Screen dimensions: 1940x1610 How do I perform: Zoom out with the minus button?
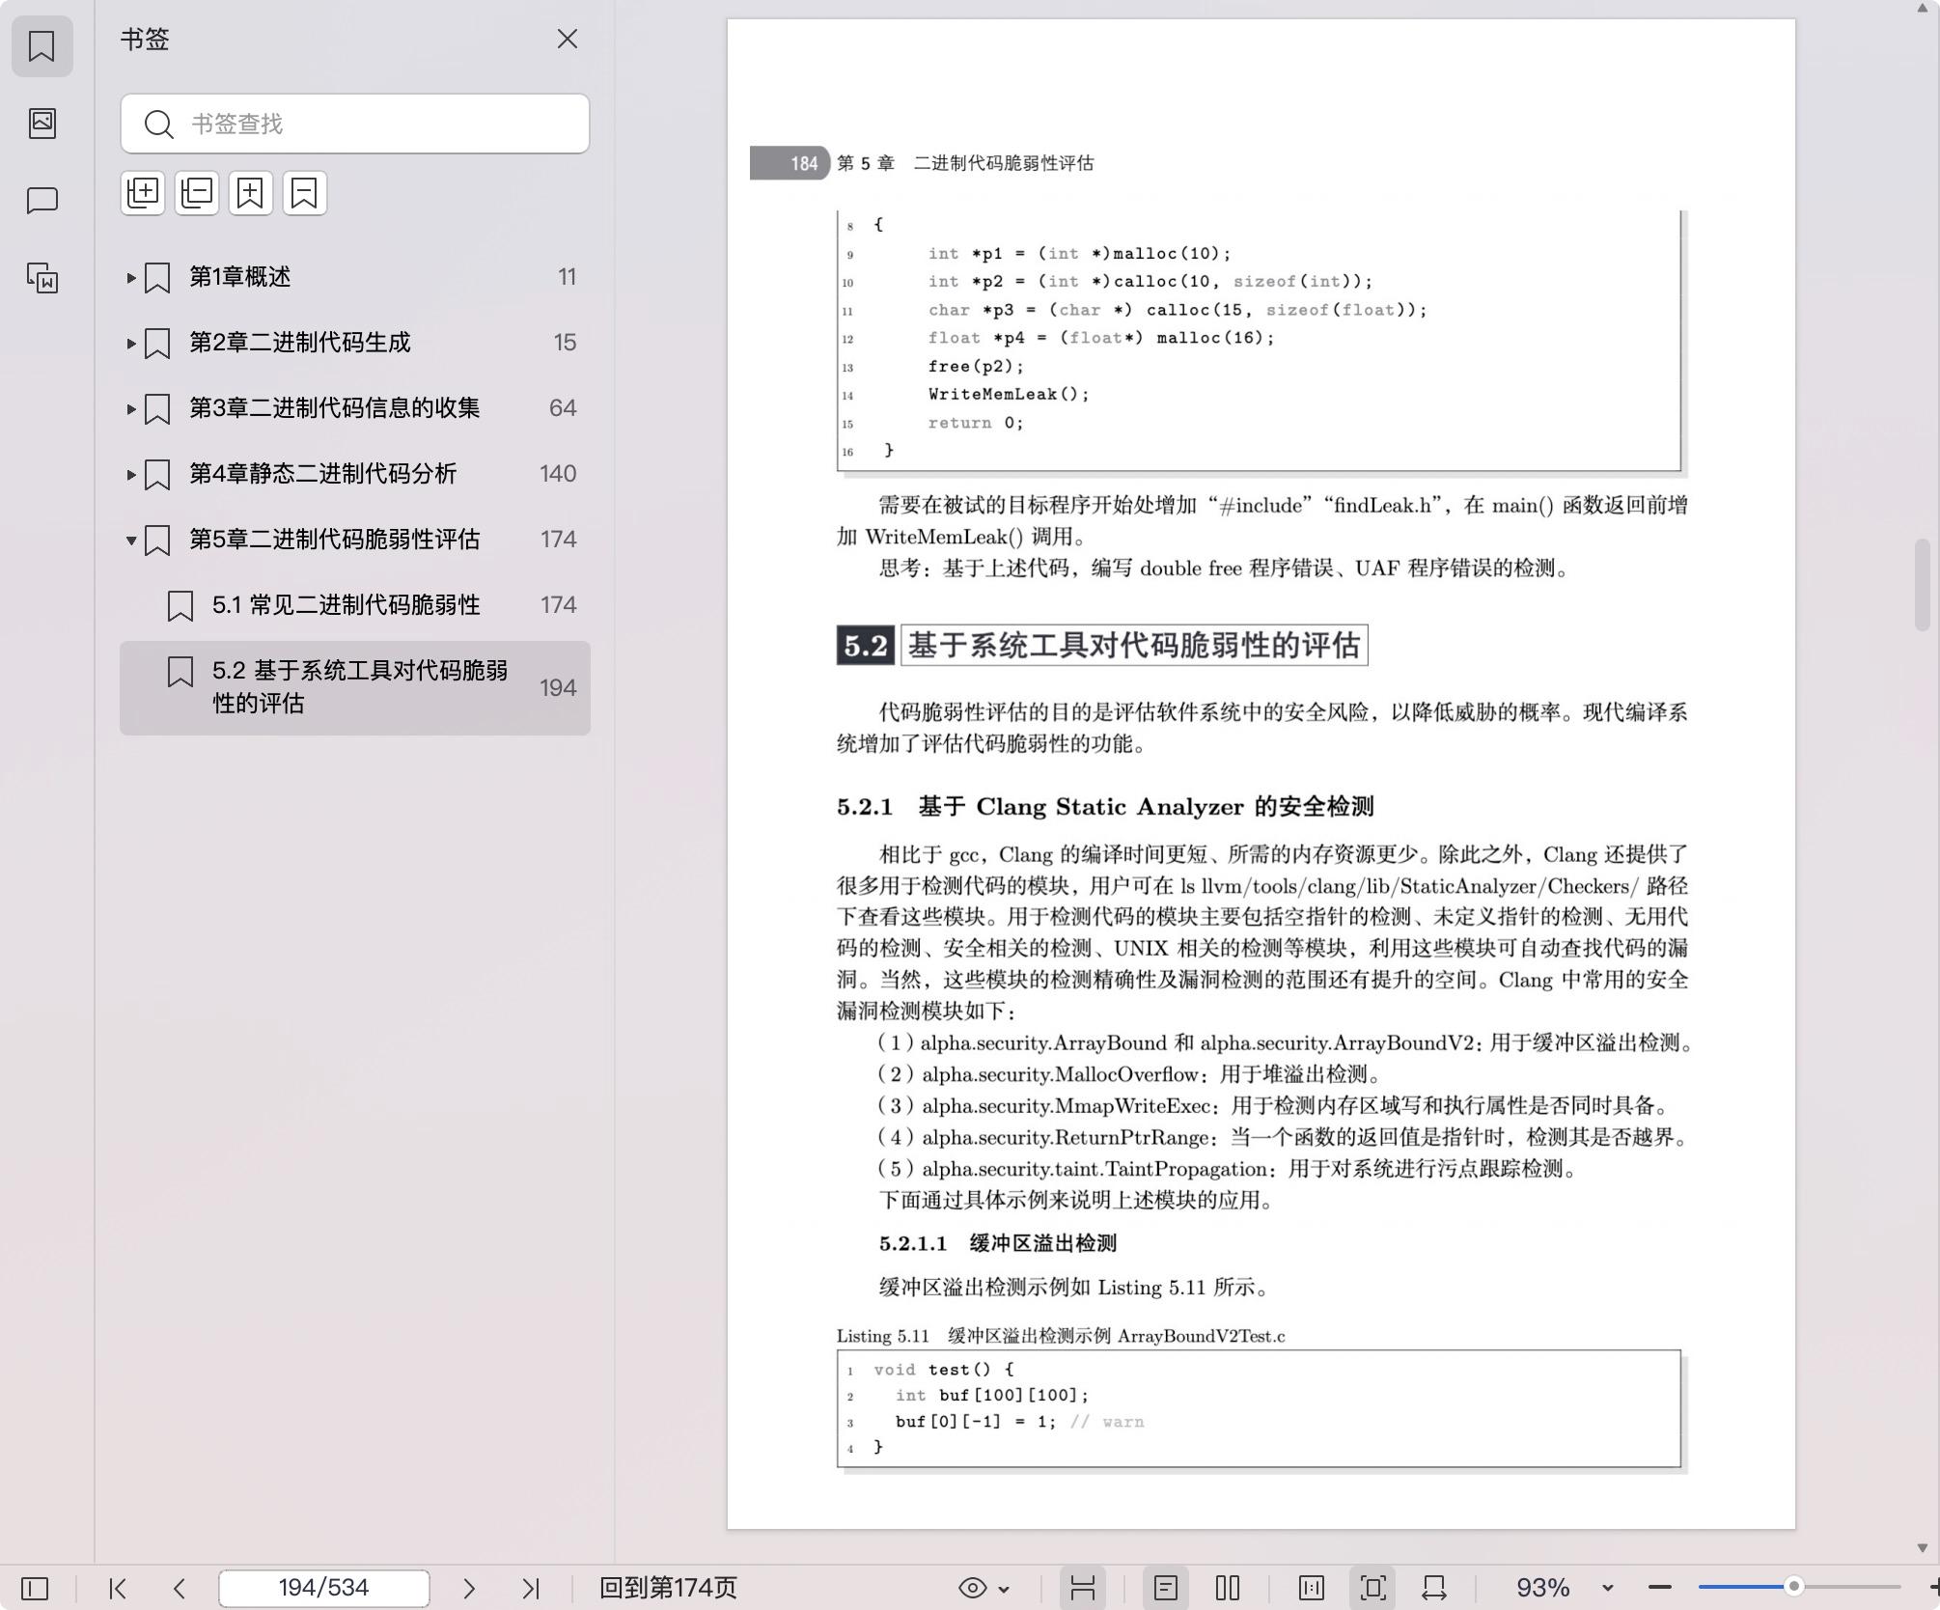[x=1660, y=1588]
